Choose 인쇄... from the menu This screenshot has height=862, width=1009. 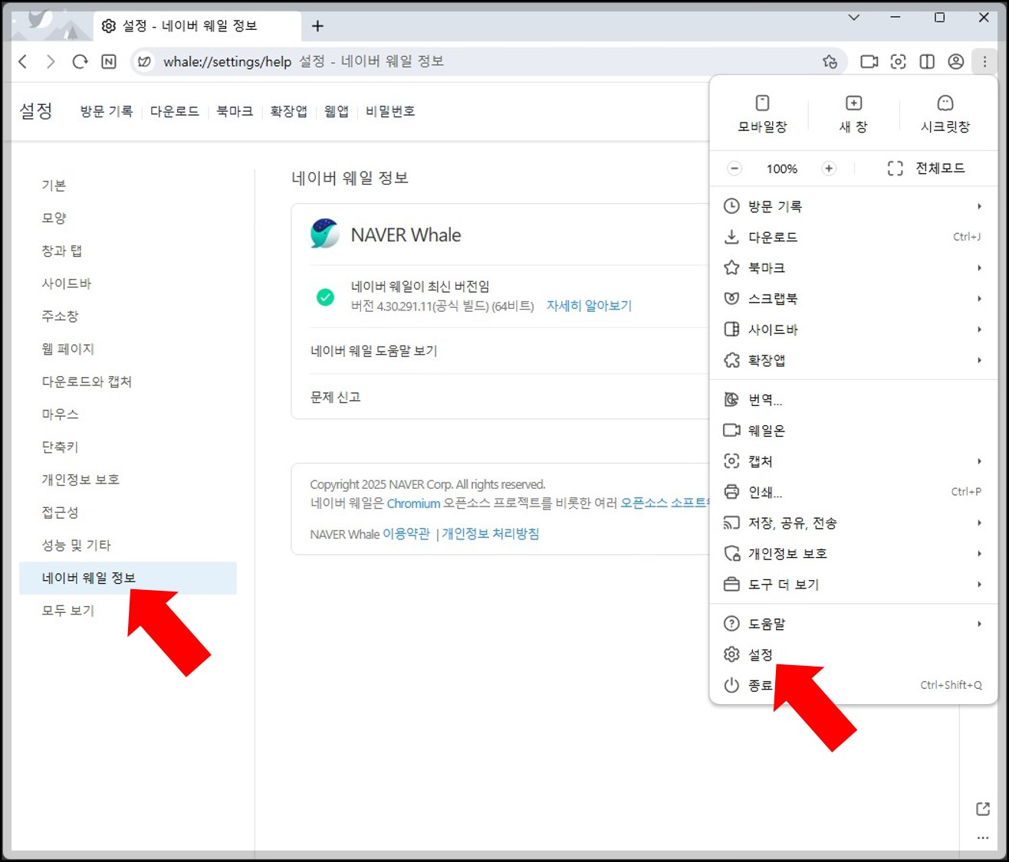click(853, 492)
